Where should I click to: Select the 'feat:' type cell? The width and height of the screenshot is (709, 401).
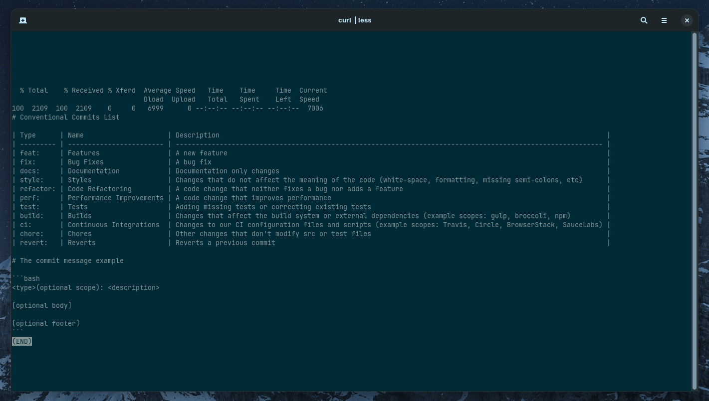(x=30, y=153)
